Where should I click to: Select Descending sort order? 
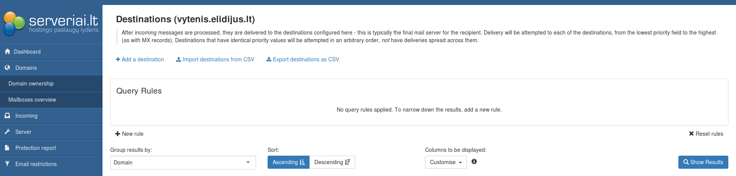332,162
